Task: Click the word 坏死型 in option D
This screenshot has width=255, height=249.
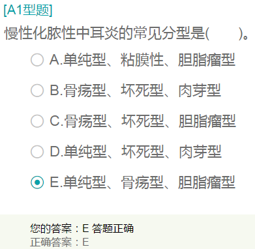Action: (x=143, y=152)
